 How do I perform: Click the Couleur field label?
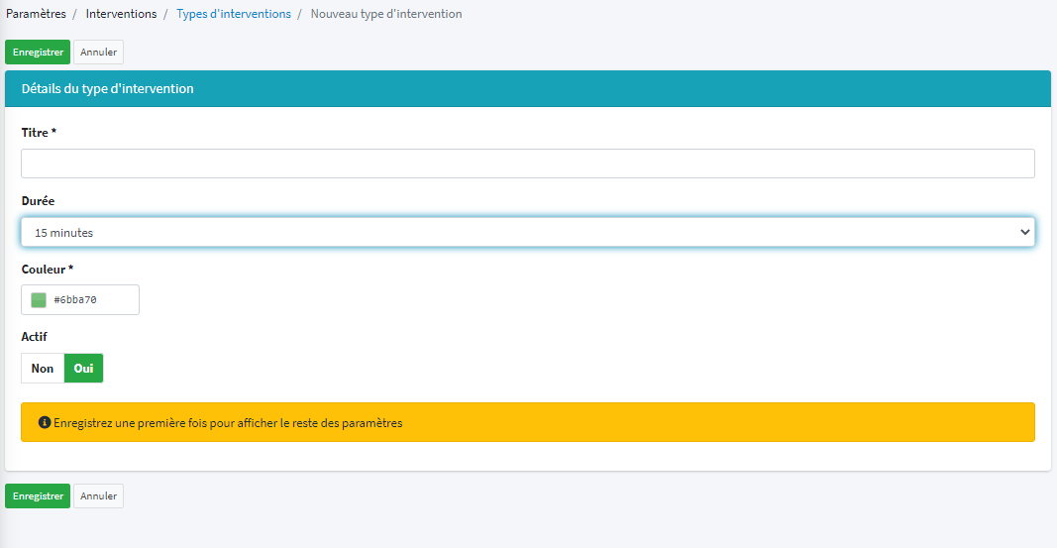(x=48, y=270)
